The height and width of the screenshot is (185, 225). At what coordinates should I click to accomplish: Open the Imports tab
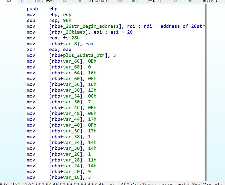(210, 1)
